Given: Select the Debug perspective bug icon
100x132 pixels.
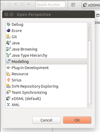Looking at the screenshot, I should (x=8, y=24).
